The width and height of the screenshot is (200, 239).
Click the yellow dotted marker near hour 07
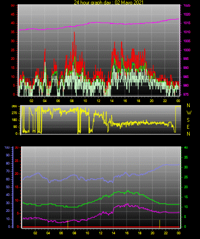pyautogui.click(x=68, y=224)
